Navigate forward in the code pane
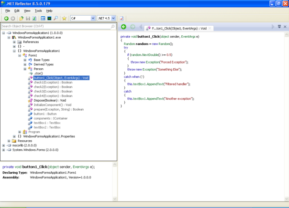This screenshot has height=208, width=289. 133,27
